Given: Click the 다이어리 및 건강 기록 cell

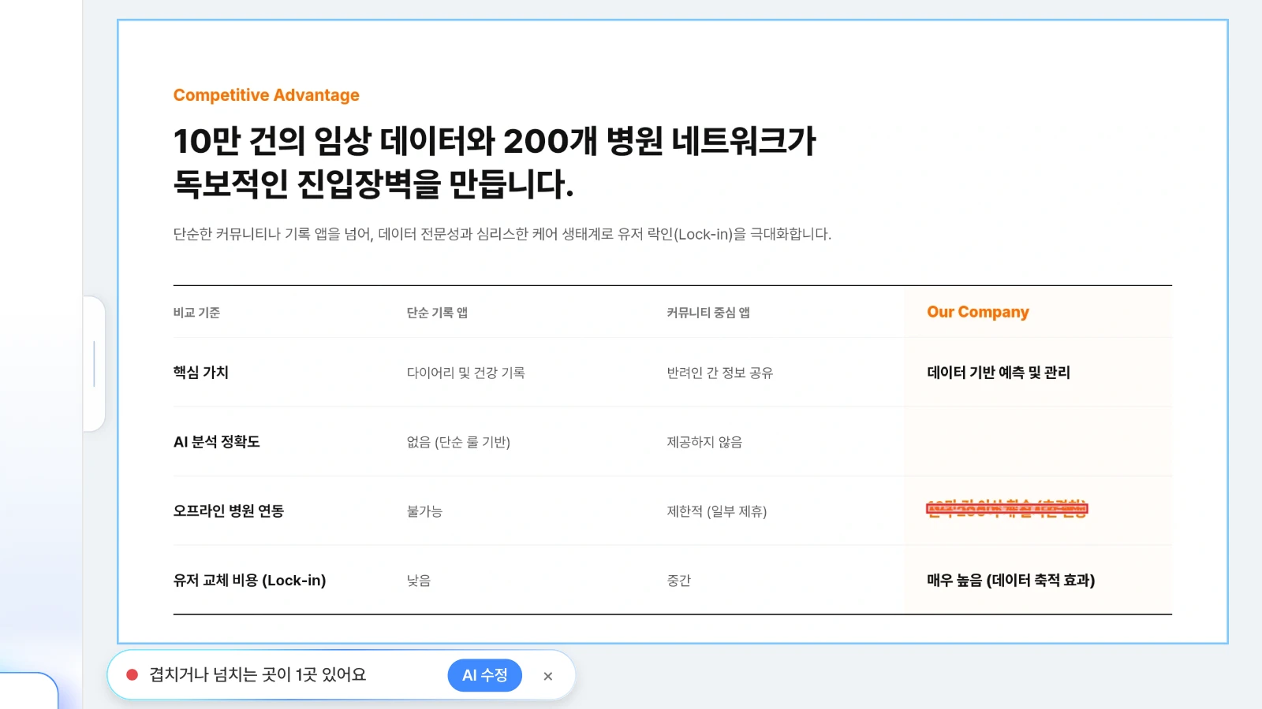Looking at the screenshot, I should [x=465, y=373].
